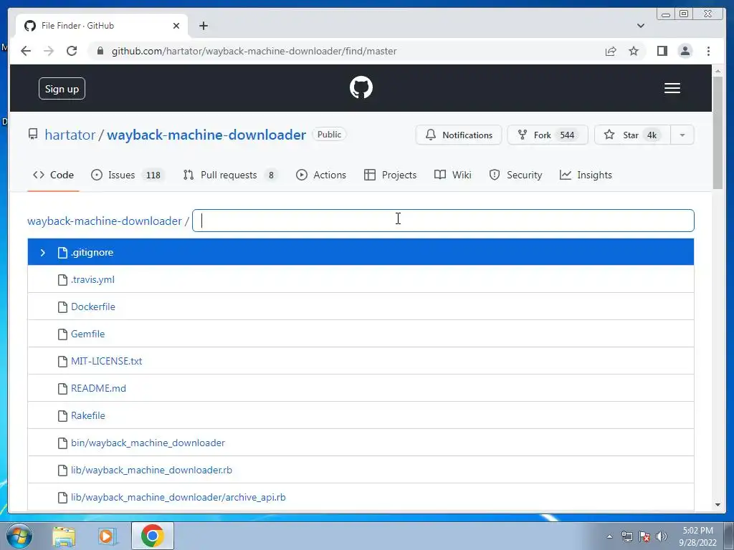Switch to the Issues tab
The width and height of the screenshot is (734, 550).
point(128,175)
